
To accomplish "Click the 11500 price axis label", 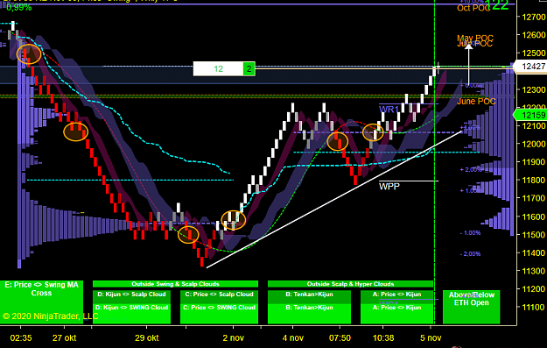I will 534,235.
